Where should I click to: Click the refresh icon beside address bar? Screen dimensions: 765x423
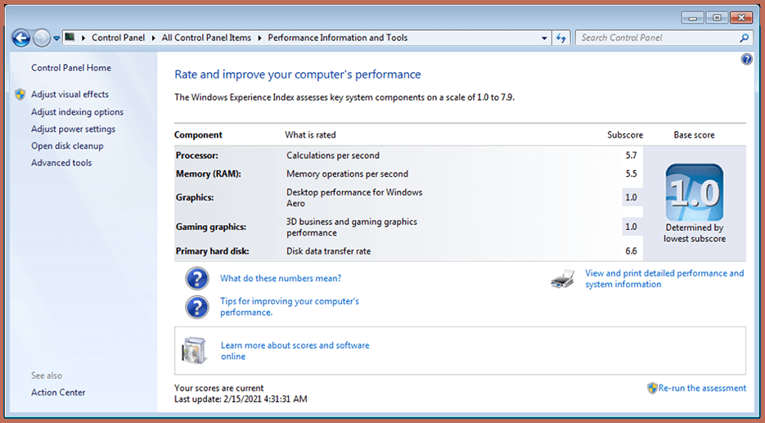click(561, 38)
